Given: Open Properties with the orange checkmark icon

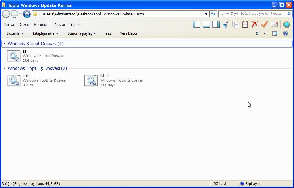Looking at the screenshot, I should click(x=264, y=24).
